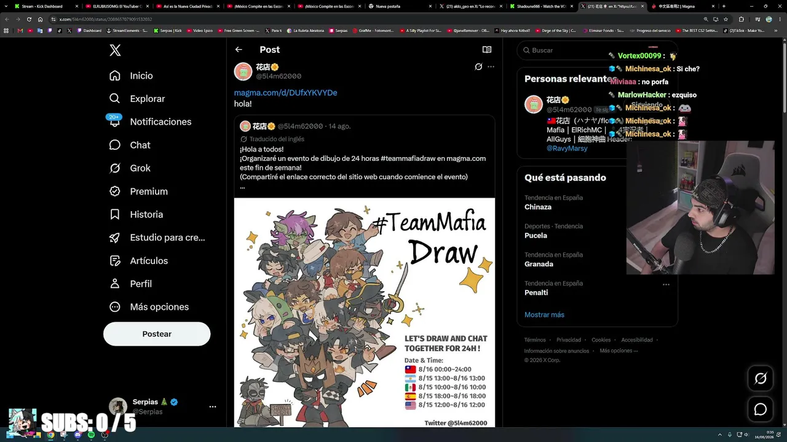Open the floating chat messages button
The height and width of the screenshot is (442, 787).
761,409
